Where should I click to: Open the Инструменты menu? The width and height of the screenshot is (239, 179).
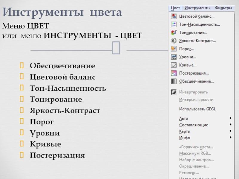pos(197,8)
